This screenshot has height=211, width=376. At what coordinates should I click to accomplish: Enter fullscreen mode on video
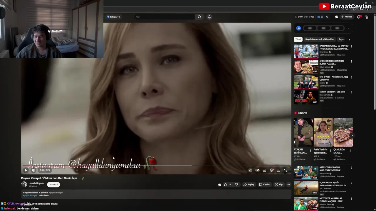285,170
